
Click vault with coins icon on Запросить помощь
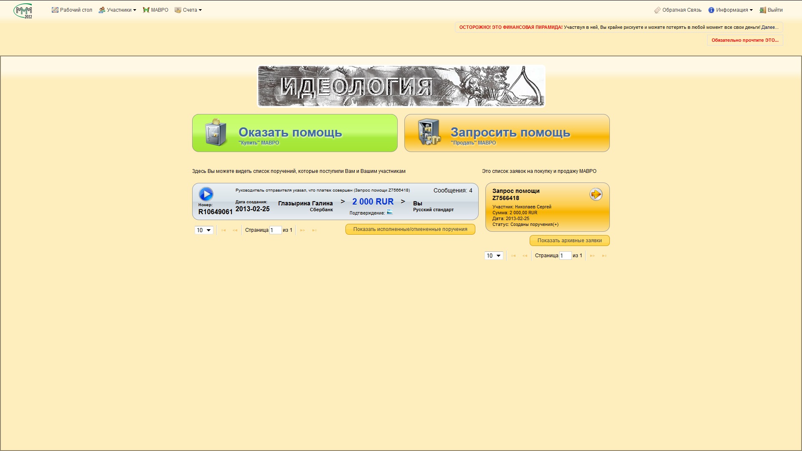tap(429, 132)
